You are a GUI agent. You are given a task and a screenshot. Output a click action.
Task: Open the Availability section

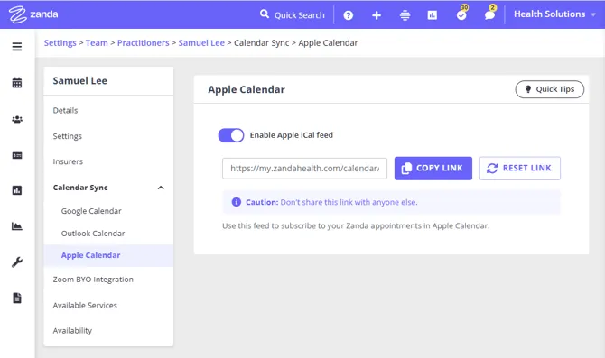pyautogui.click(x=72, y=331)
